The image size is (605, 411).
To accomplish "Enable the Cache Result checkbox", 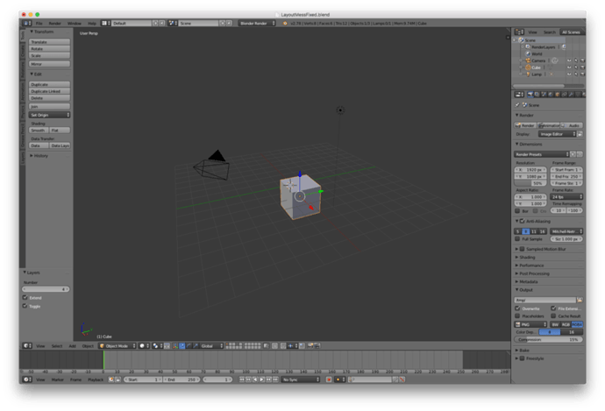I will pos(553,316).
